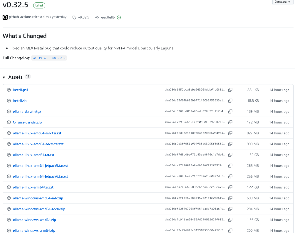Open the v0.32.4...v0.32.5 full changelog link

(49, 58)
